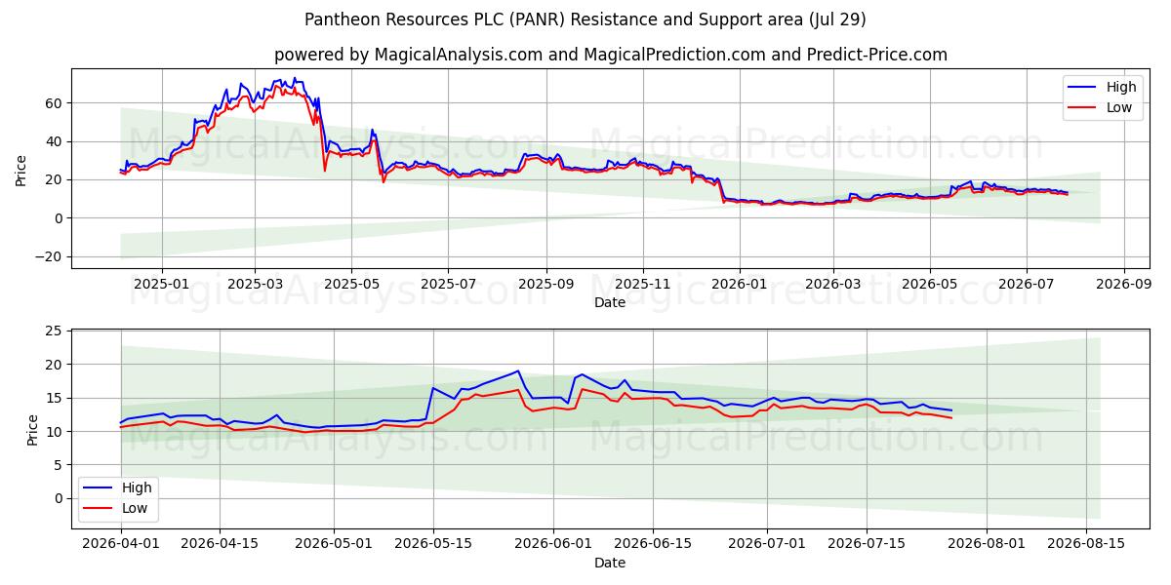Click the '2025-09' tick on top chart
This screenshot has width=1171, height=585.
(546, 284)
